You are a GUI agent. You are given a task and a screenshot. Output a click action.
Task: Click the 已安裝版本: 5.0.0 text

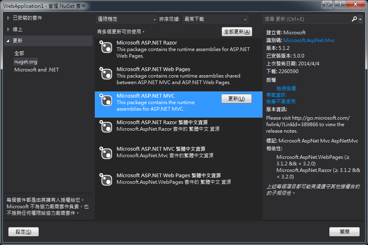pyautogui.click(x=285, y=56)
